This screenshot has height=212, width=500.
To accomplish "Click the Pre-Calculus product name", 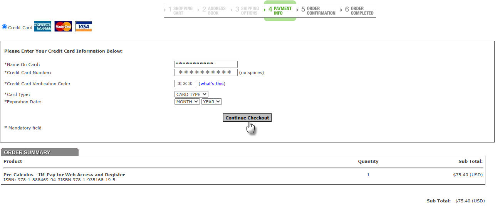I will [64, 175].
